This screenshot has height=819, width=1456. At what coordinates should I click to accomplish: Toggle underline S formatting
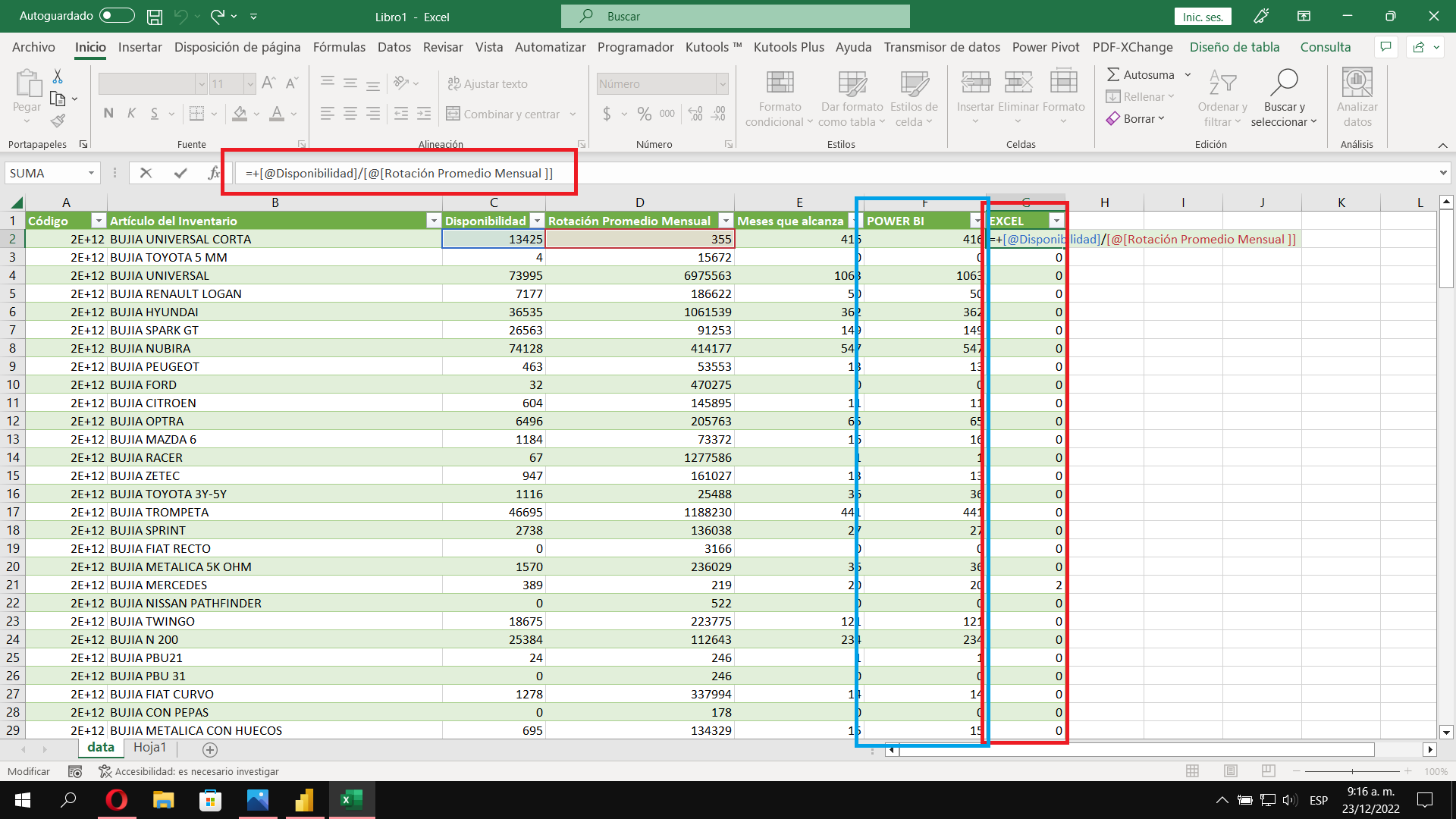(155, 114)
